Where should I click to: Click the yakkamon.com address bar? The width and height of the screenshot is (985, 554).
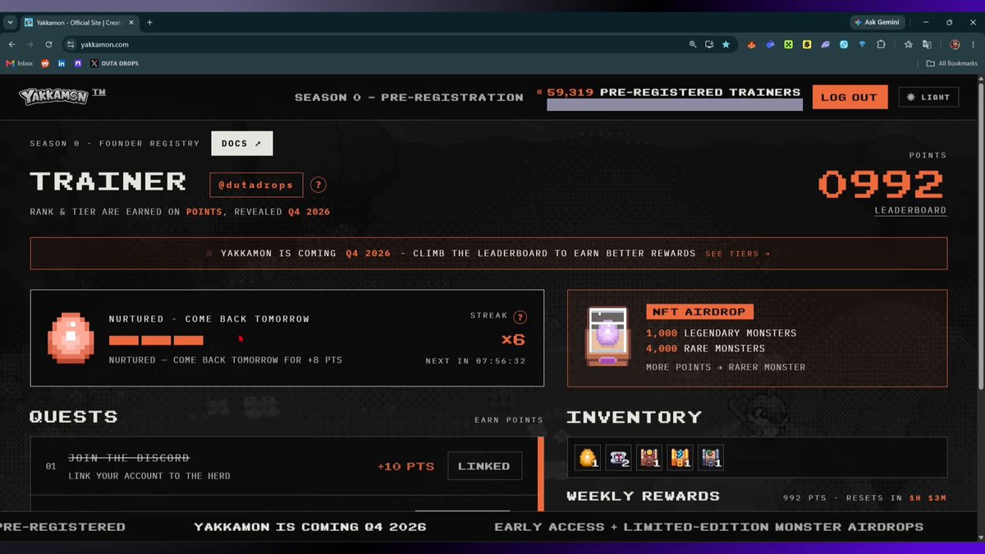coord(378,44)
